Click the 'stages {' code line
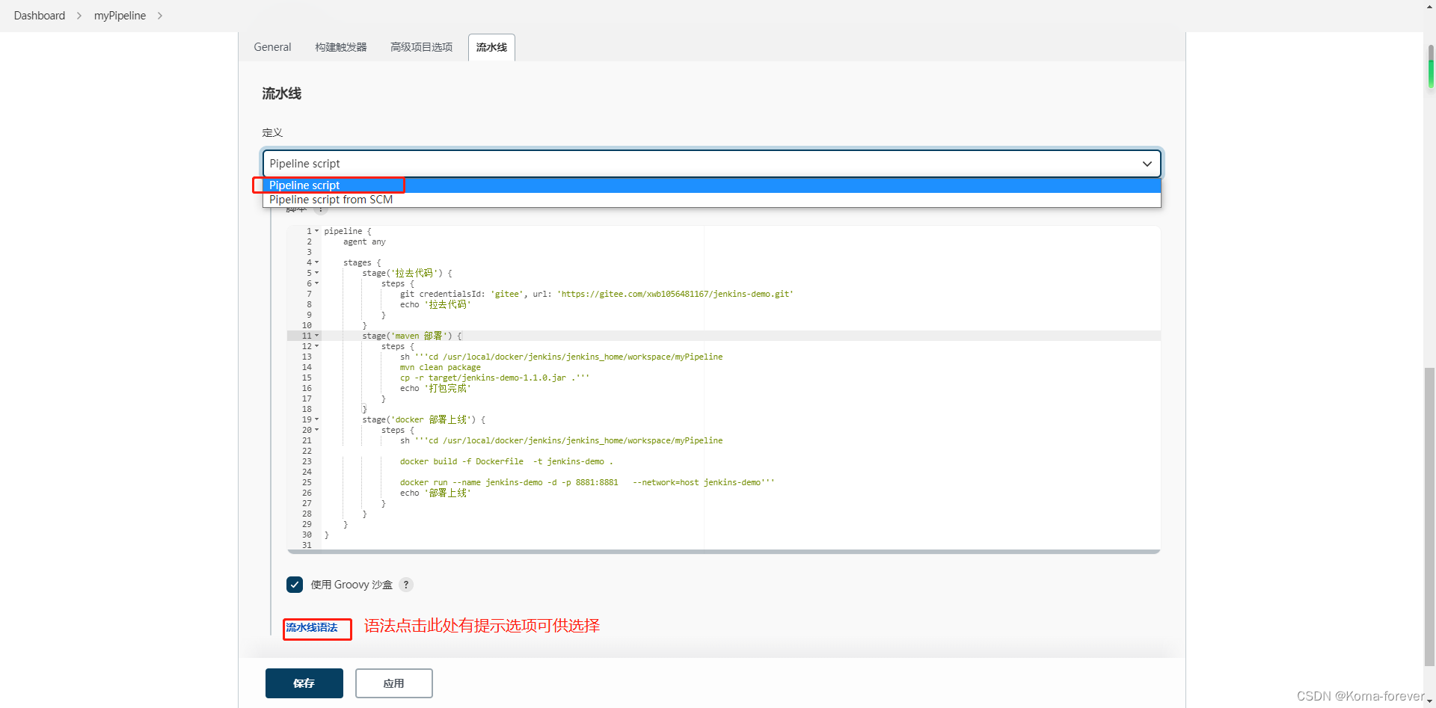Viewport: 1436px width, 708px height. click(362, 262)
